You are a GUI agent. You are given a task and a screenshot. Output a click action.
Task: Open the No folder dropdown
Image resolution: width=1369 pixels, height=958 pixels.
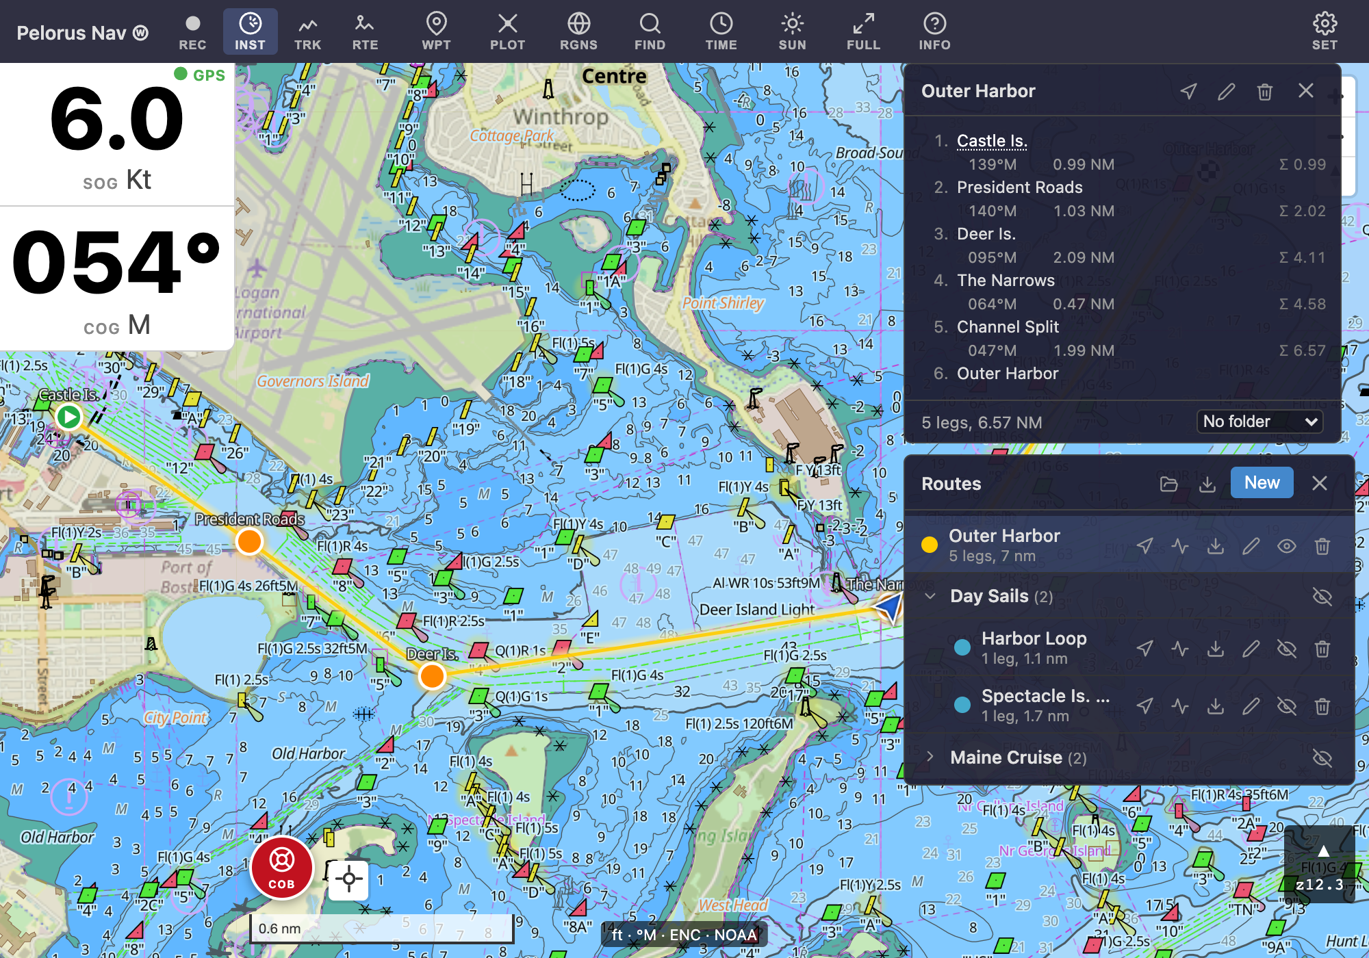tap(1259, 422)
